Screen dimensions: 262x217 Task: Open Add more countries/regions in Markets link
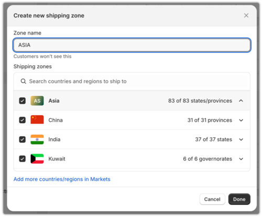(x=62, y=179)
